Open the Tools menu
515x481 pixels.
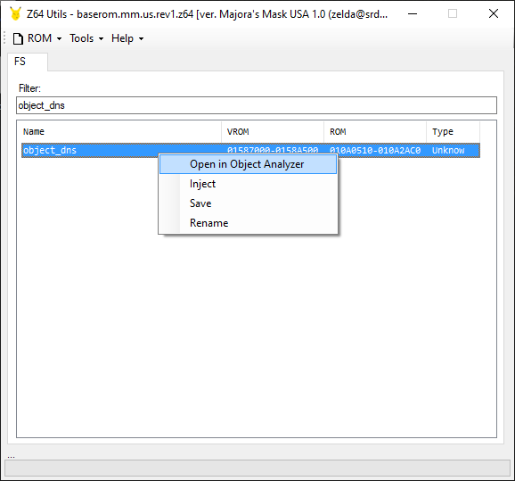click(86, 38)
